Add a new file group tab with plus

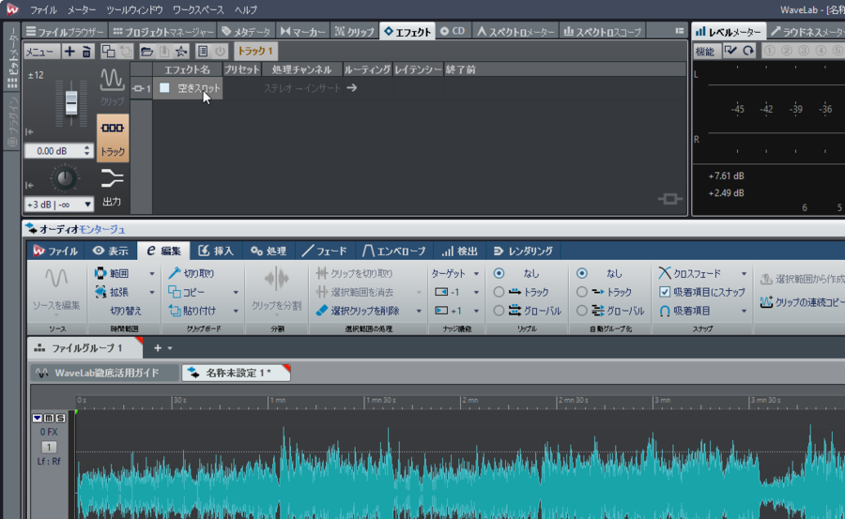[158, 348]
